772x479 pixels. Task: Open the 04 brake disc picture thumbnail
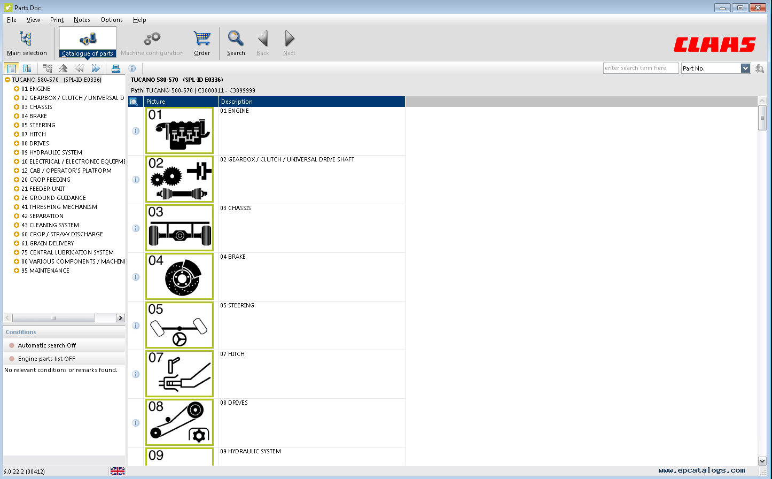coord(180,277)
